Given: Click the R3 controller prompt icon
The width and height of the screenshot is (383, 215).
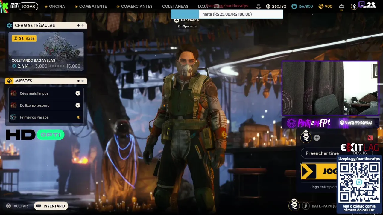Looking at the screenshot, I should coord(259,6).
